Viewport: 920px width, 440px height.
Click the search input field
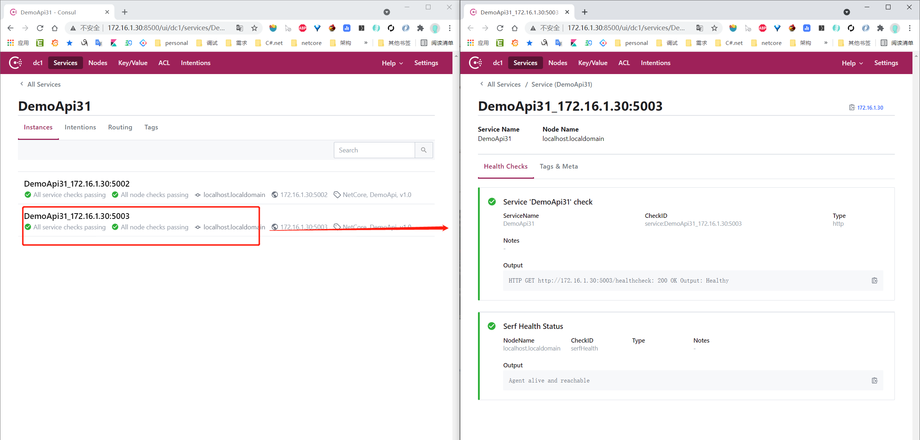tap(376, 150)
